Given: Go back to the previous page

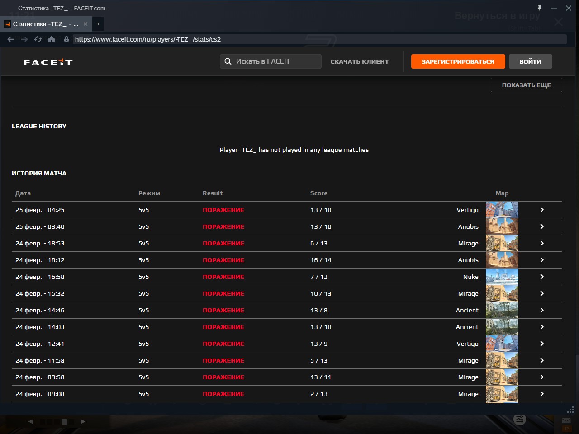Looking at the screenshot, I should pyautogui.click(x=11, y=39).
